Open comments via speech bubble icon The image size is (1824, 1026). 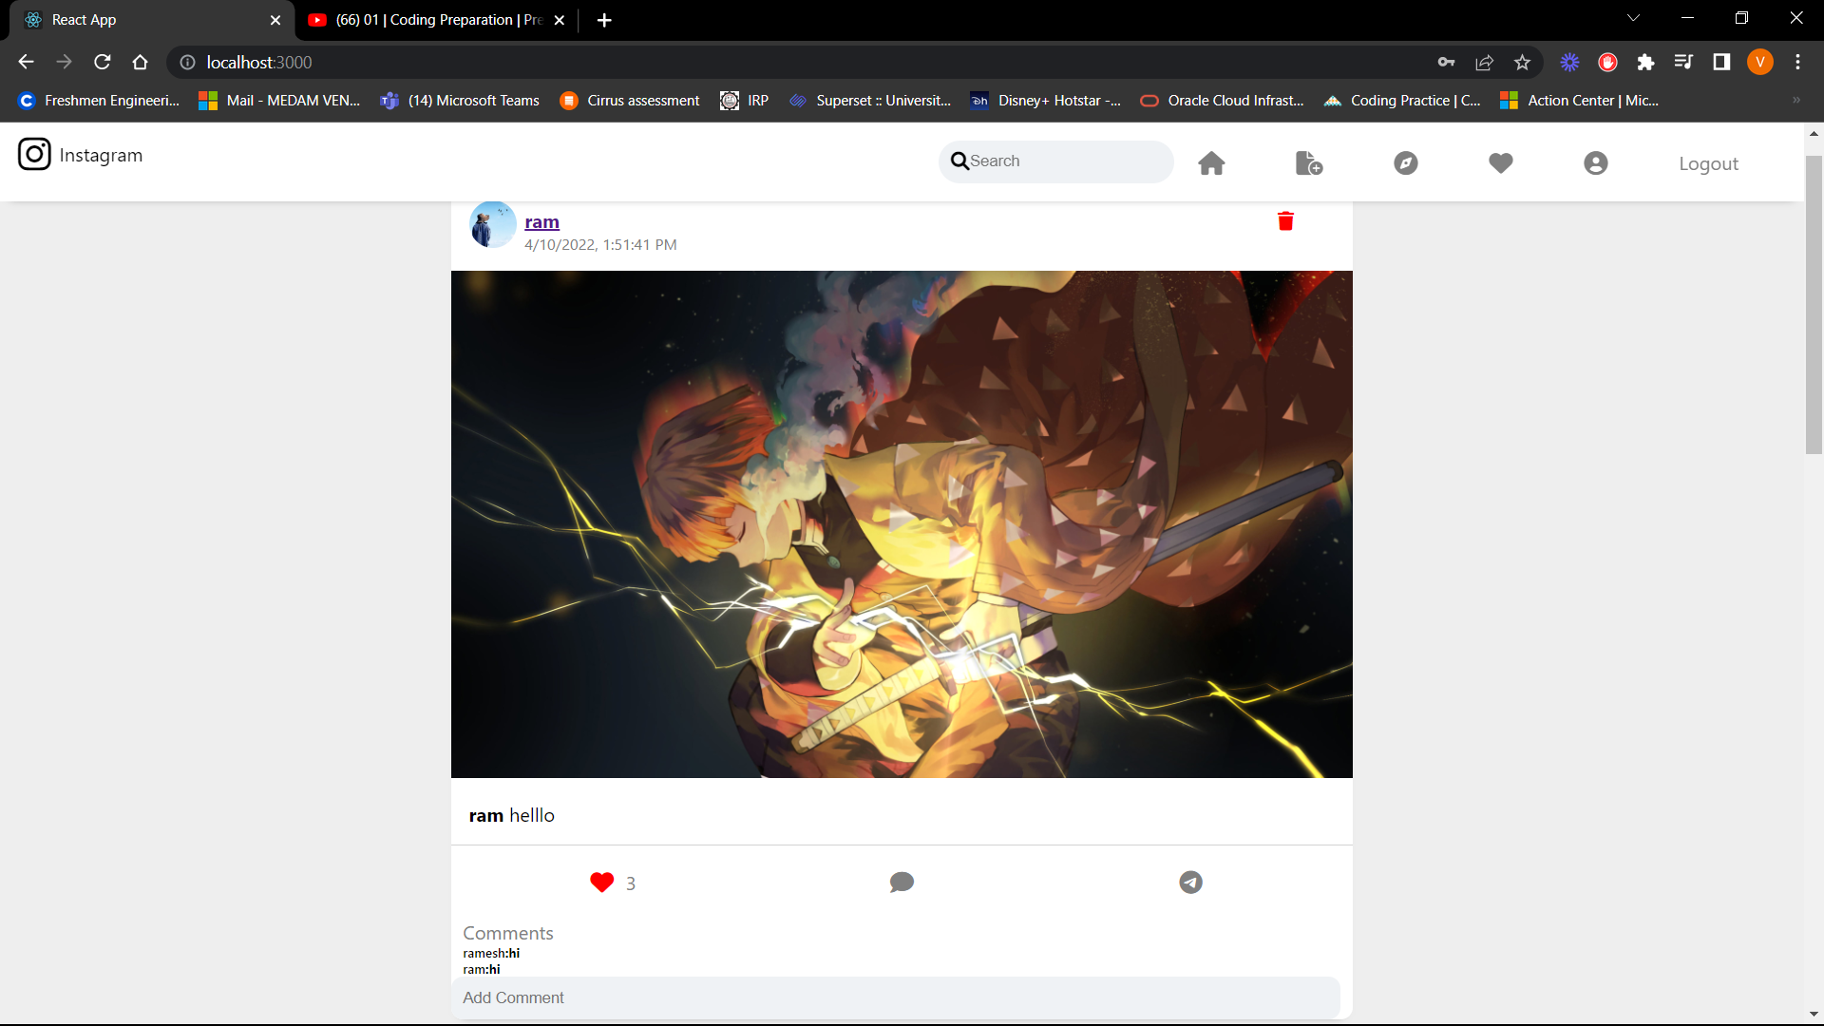[x=901, y=882]
